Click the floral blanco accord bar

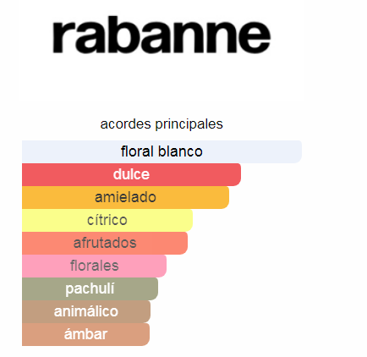tap(162, 151)
